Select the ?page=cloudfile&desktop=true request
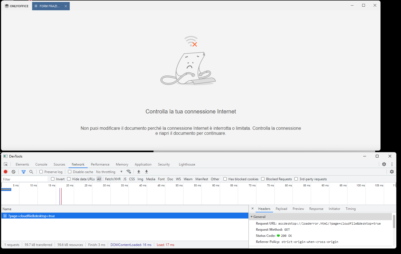This screenshot has height=254, width=401. [32, 216]
